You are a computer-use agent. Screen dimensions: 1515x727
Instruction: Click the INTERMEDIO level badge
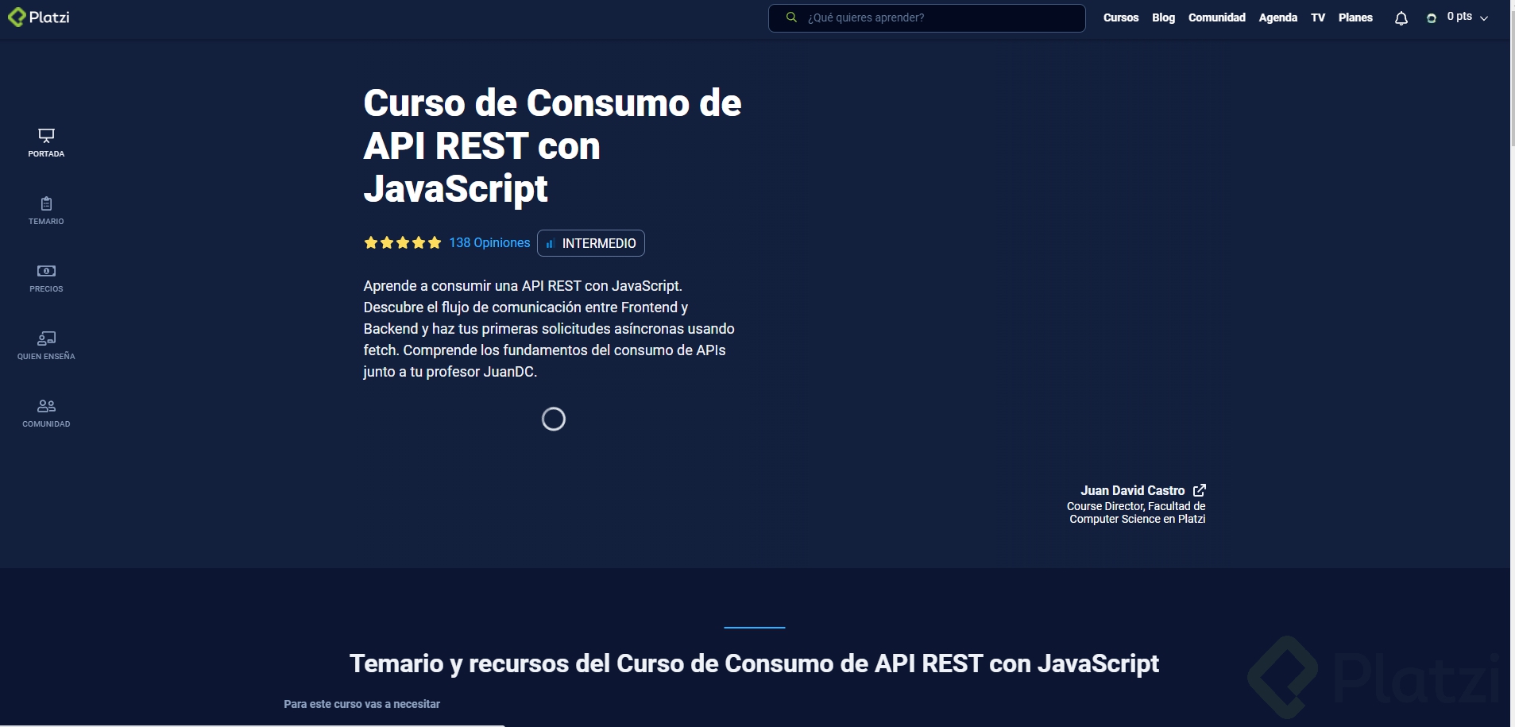pos(591,243)
